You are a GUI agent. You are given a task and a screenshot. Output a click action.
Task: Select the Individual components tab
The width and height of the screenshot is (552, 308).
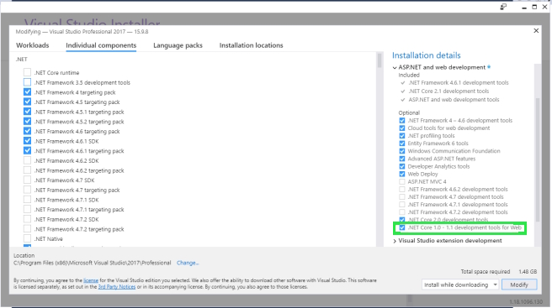(x=101, y=45)
